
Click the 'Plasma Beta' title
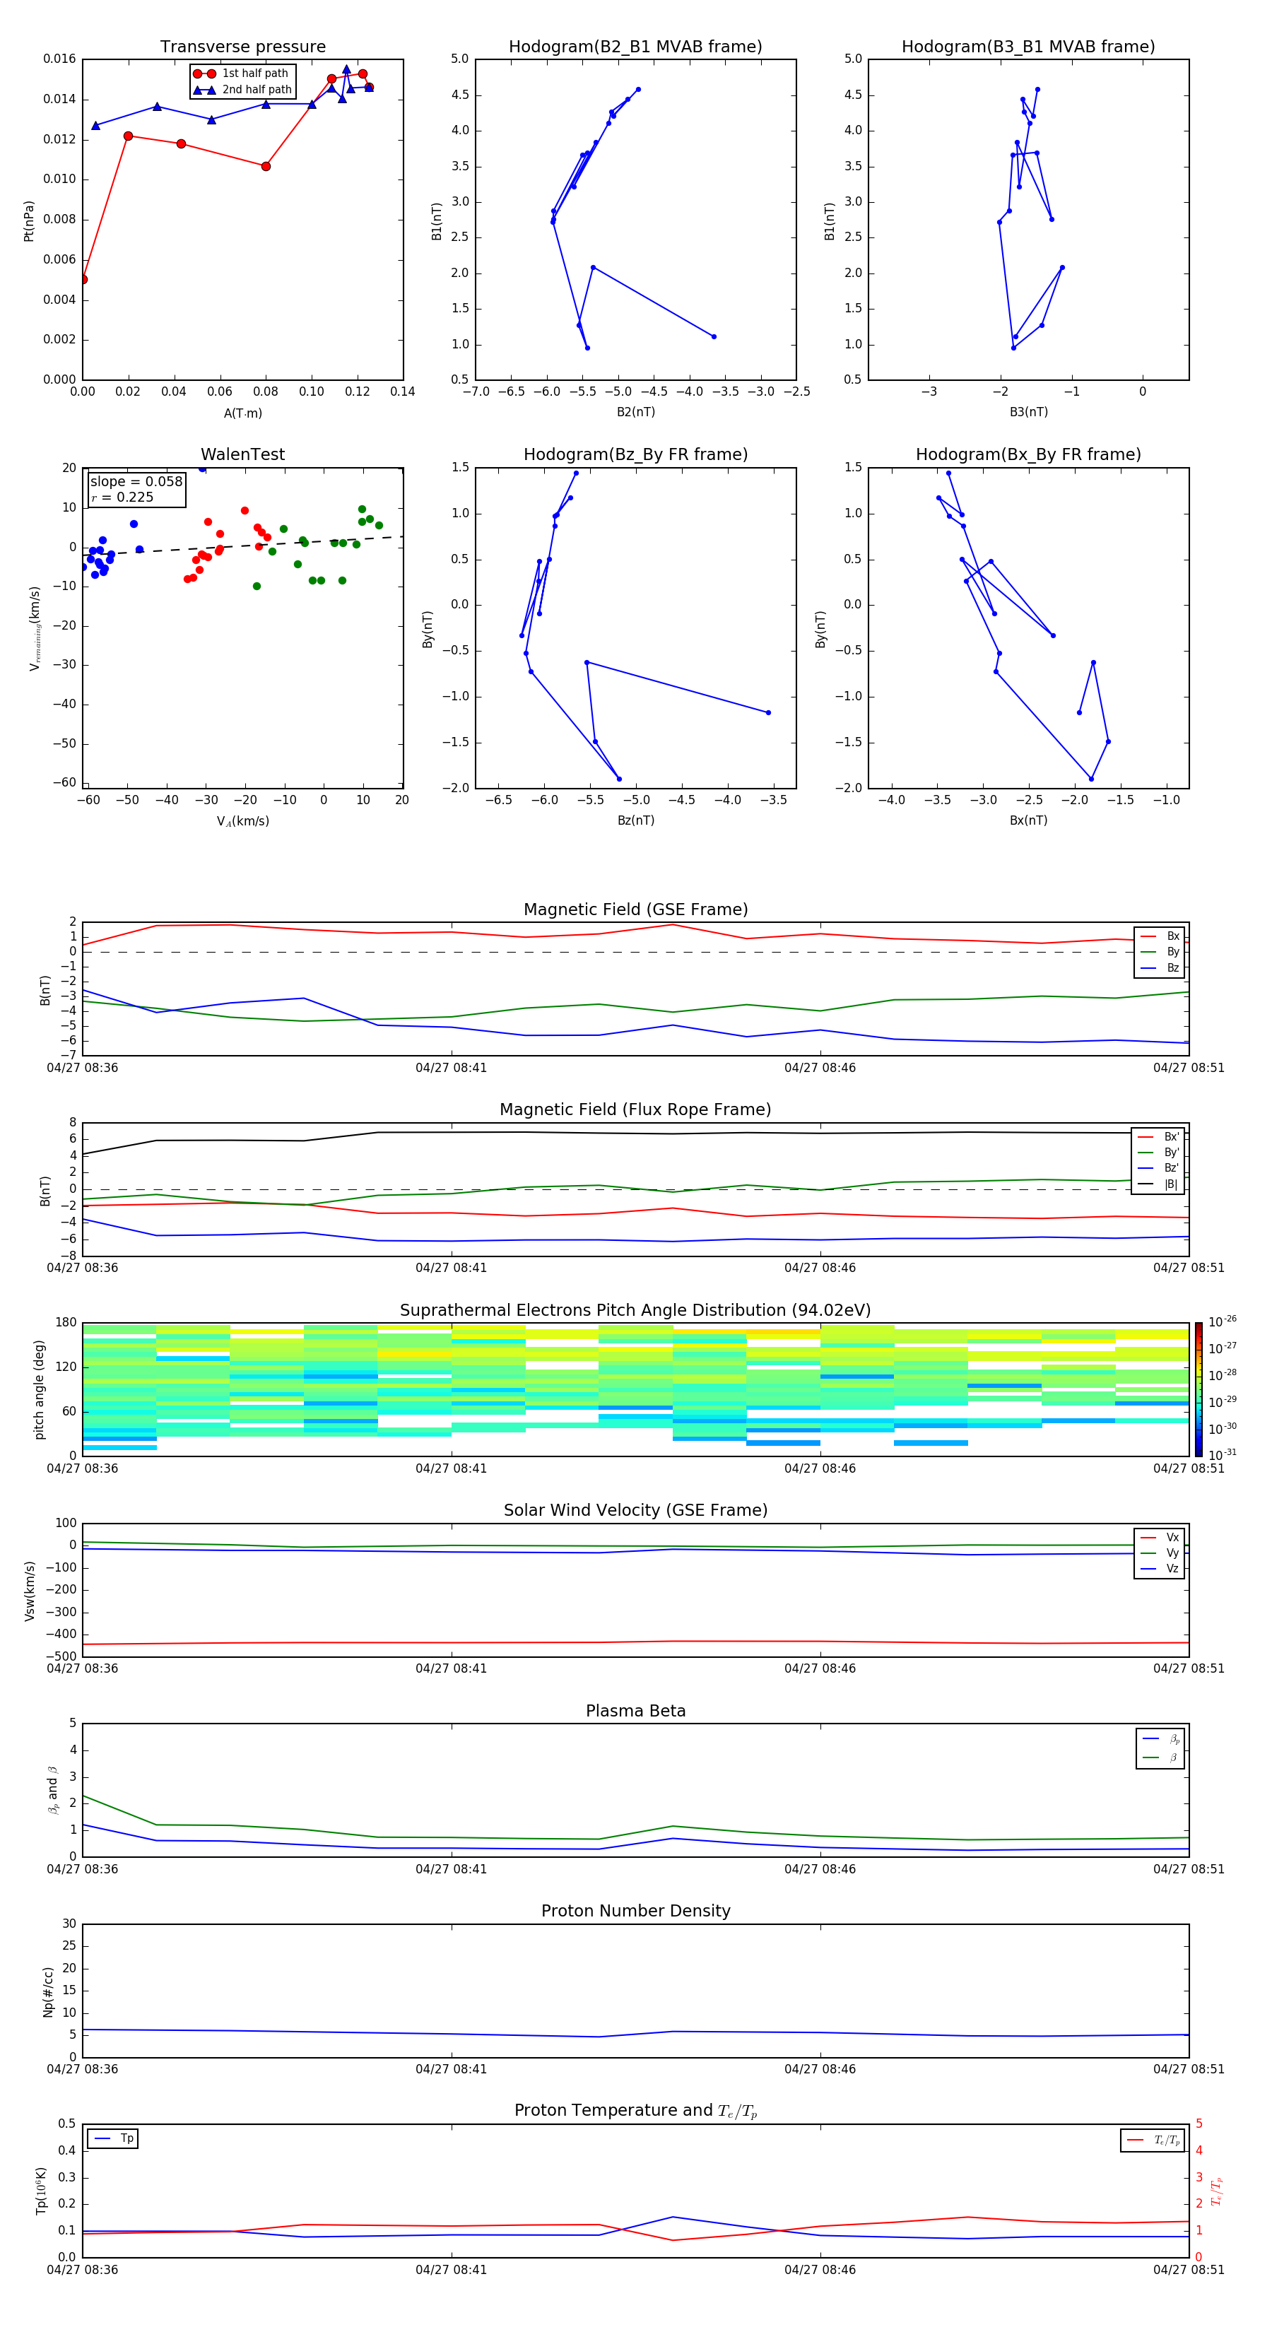(635, 1711)
